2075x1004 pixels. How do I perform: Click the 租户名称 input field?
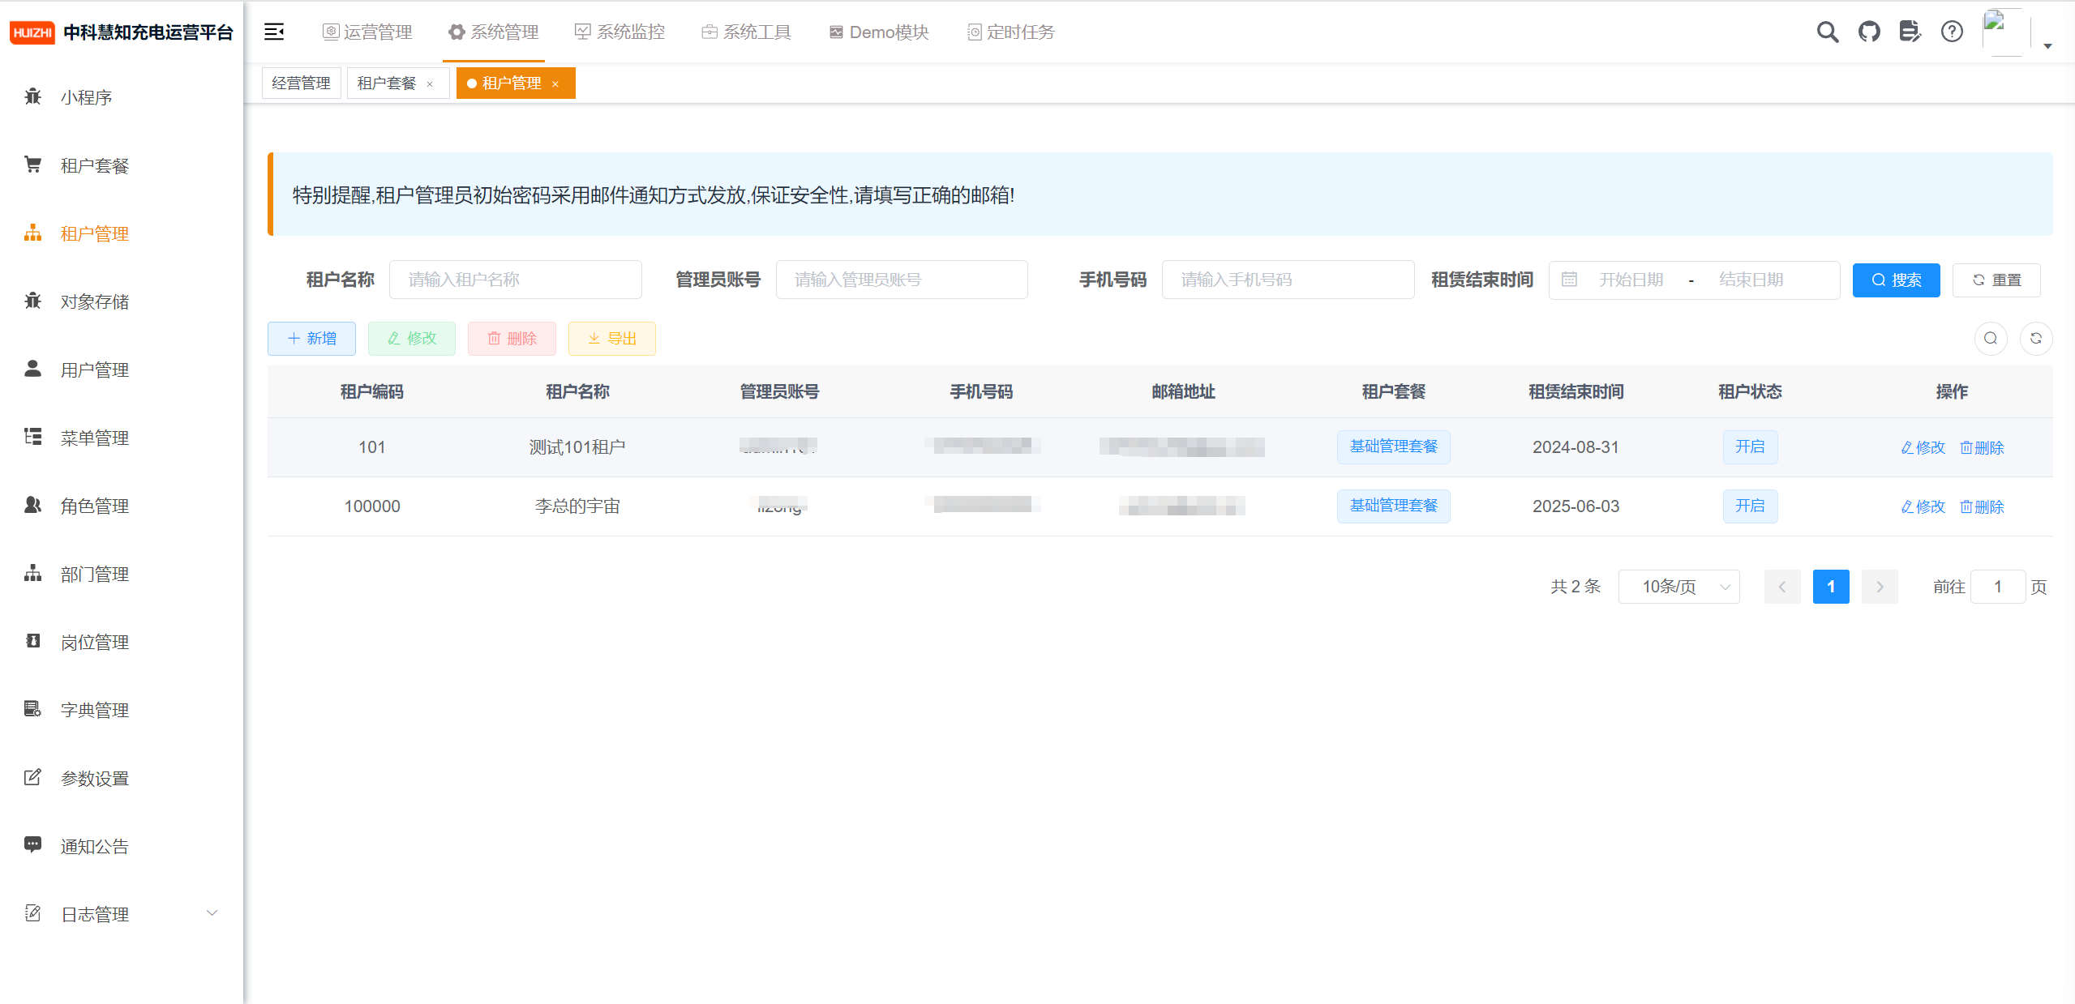pyautogui.click(x=516, y=280)
